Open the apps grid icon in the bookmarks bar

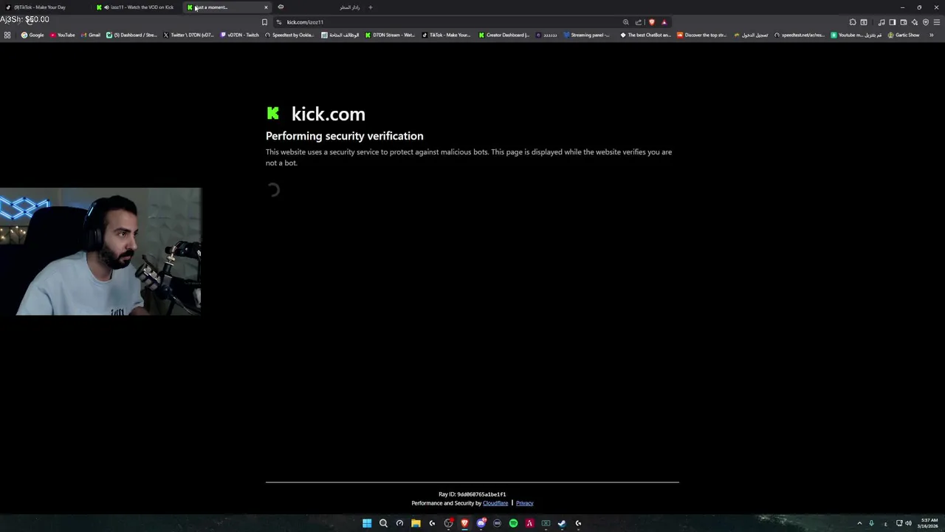tap(7, 35)
